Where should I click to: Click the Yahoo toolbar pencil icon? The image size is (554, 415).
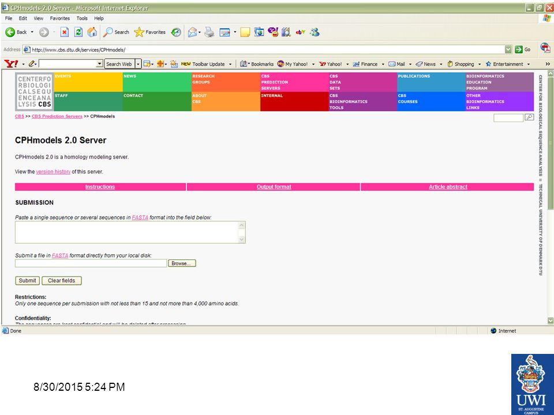point(32,64)
